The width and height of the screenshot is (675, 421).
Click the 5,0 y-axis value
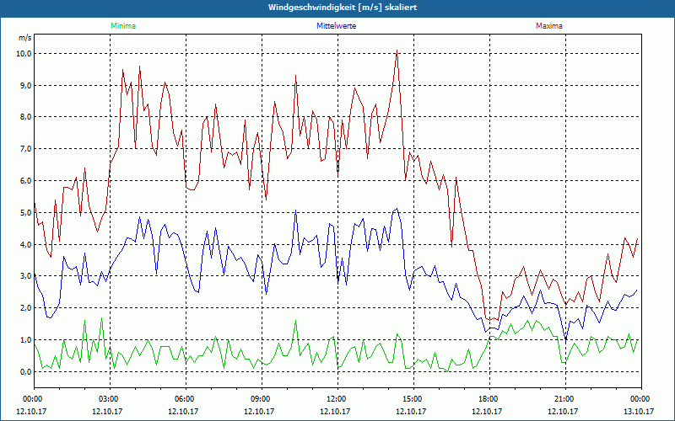tap(25, 213)
